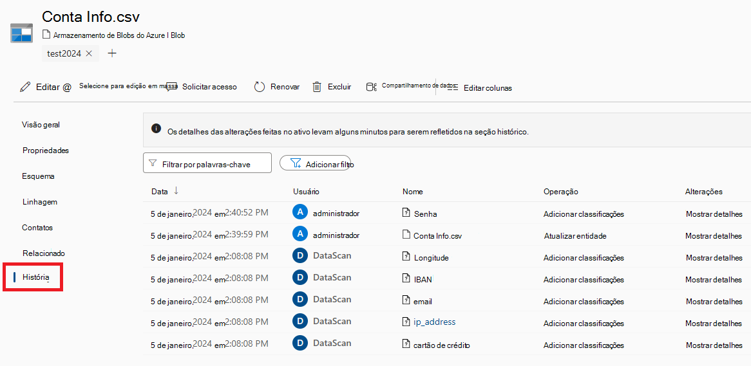
Task: Open the ip_address column link
Action: coord(434,322)
